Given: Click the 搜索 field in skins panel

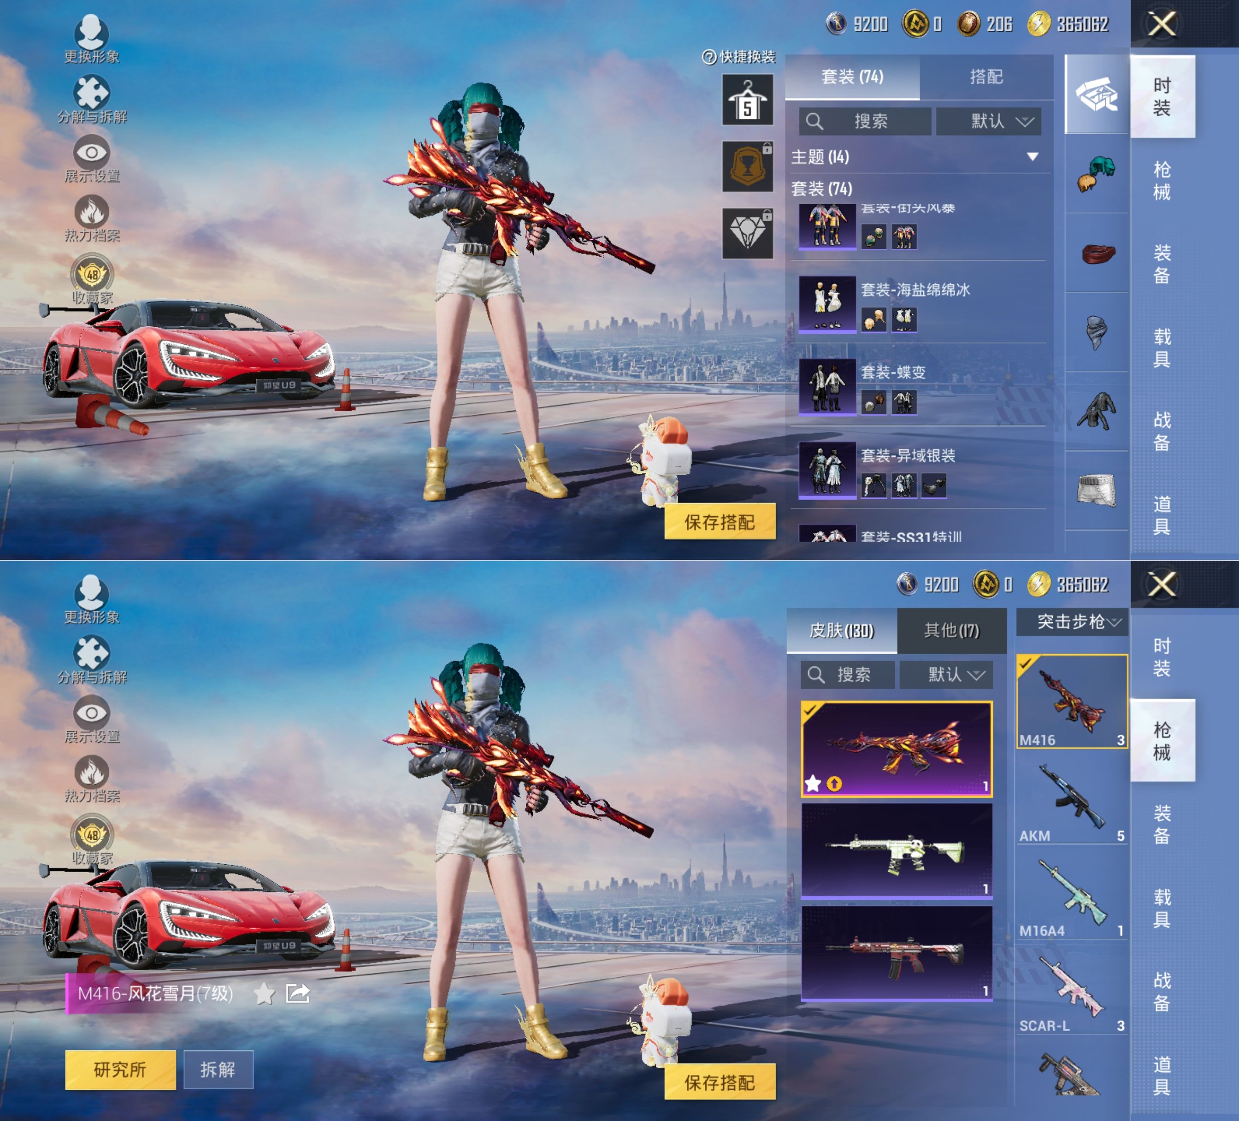Looking at the screenshot, I should [848, 675].
